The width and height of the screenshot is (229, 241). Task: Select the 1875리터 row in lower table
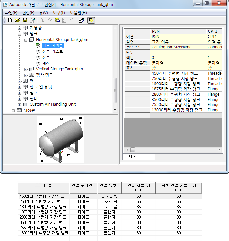pyautogui.click(x=110, y=212)
